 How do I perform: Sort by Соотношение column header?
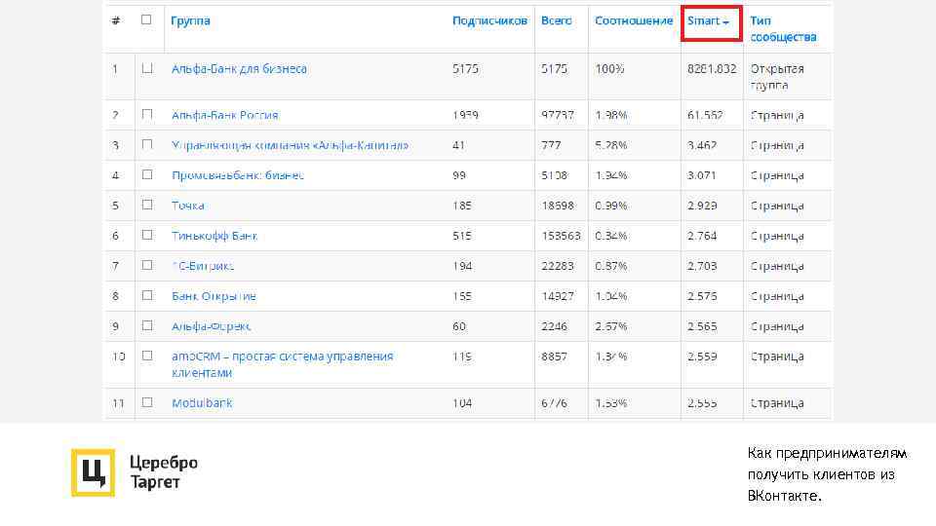coord(634,20)
